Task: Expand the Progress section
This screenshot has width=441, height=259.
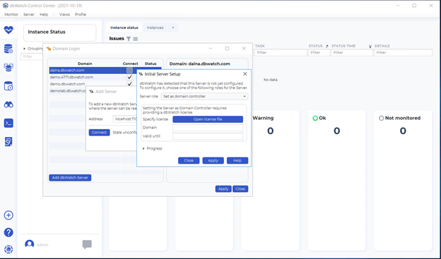Action: pyautogui.click(x=143, y=148)
